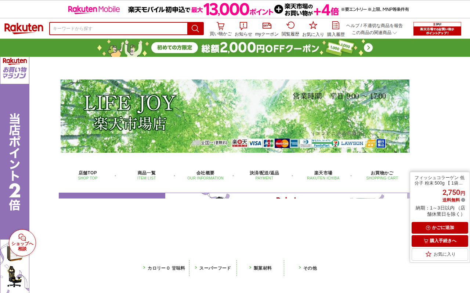This screenshot has height=293, width=470.
Task: Click the SPU ポイントアップ banner
Action: (437, 29)
